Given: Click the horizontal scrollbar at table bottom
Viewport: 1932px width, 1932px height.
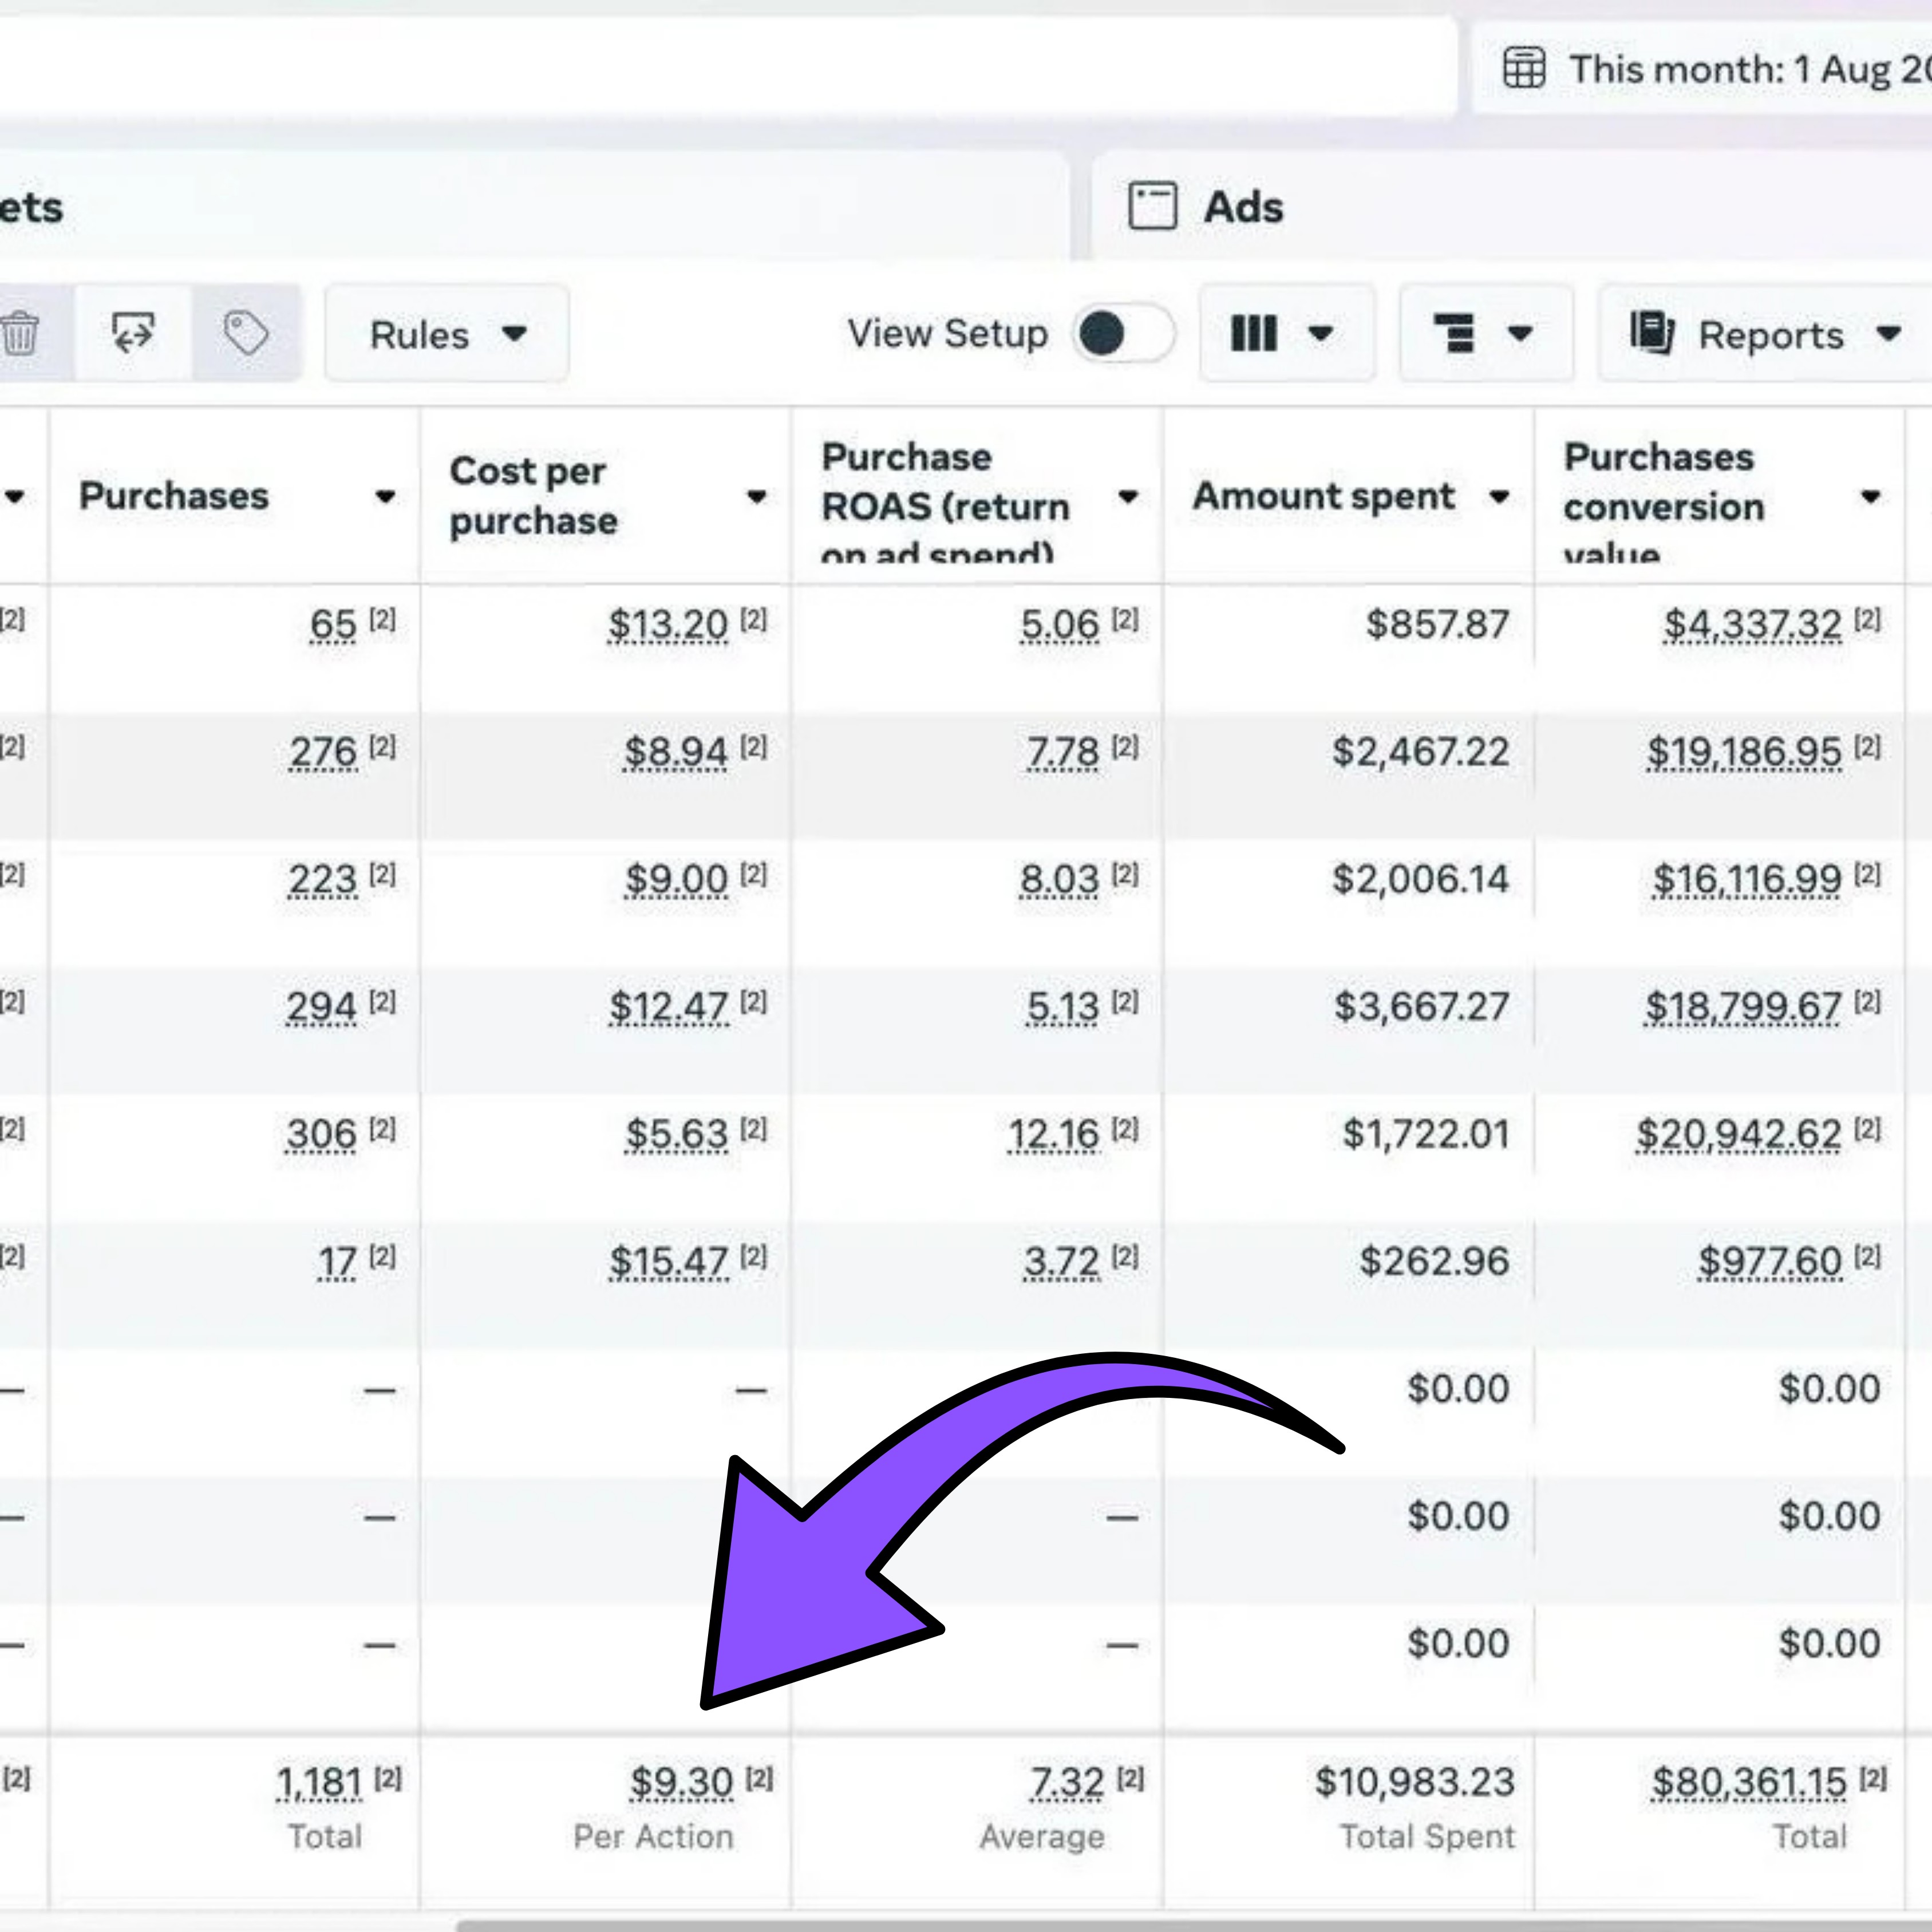Looking at the screenshot, I should pyautogui.click(x=1194, y=1925).
